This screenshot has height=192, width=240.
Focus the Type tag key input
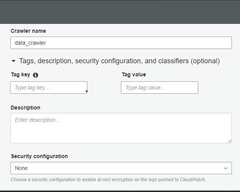[x=49, y=88]
